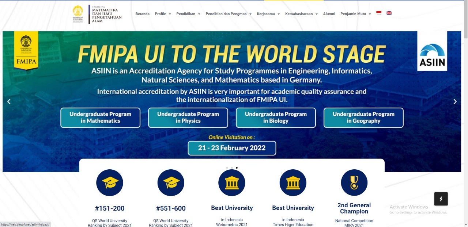The height and width of the screenshot is (227, 468).
Task: Select Undergraduate Program in Biology button
Action: pos(276,118)
